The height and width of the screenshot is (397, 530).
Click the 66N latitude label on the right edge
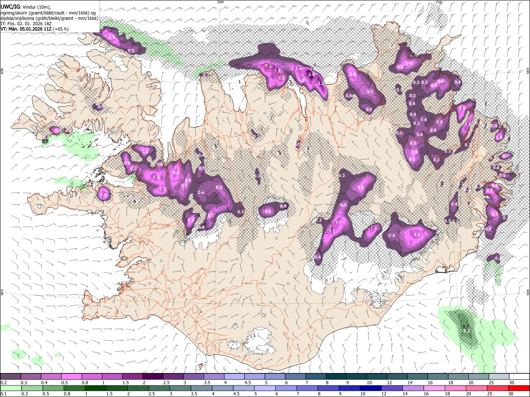(528, 72)
